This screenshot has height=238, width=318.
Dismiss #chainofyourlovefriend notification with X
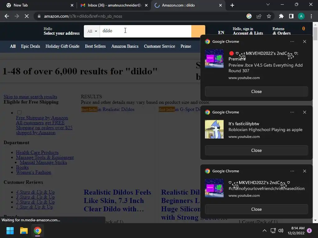tap(305, 171)
